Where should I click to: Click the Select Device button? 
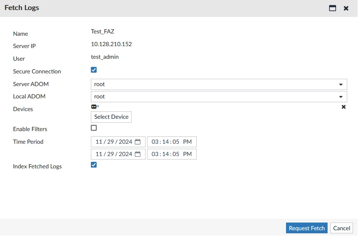tap(111, 117)
